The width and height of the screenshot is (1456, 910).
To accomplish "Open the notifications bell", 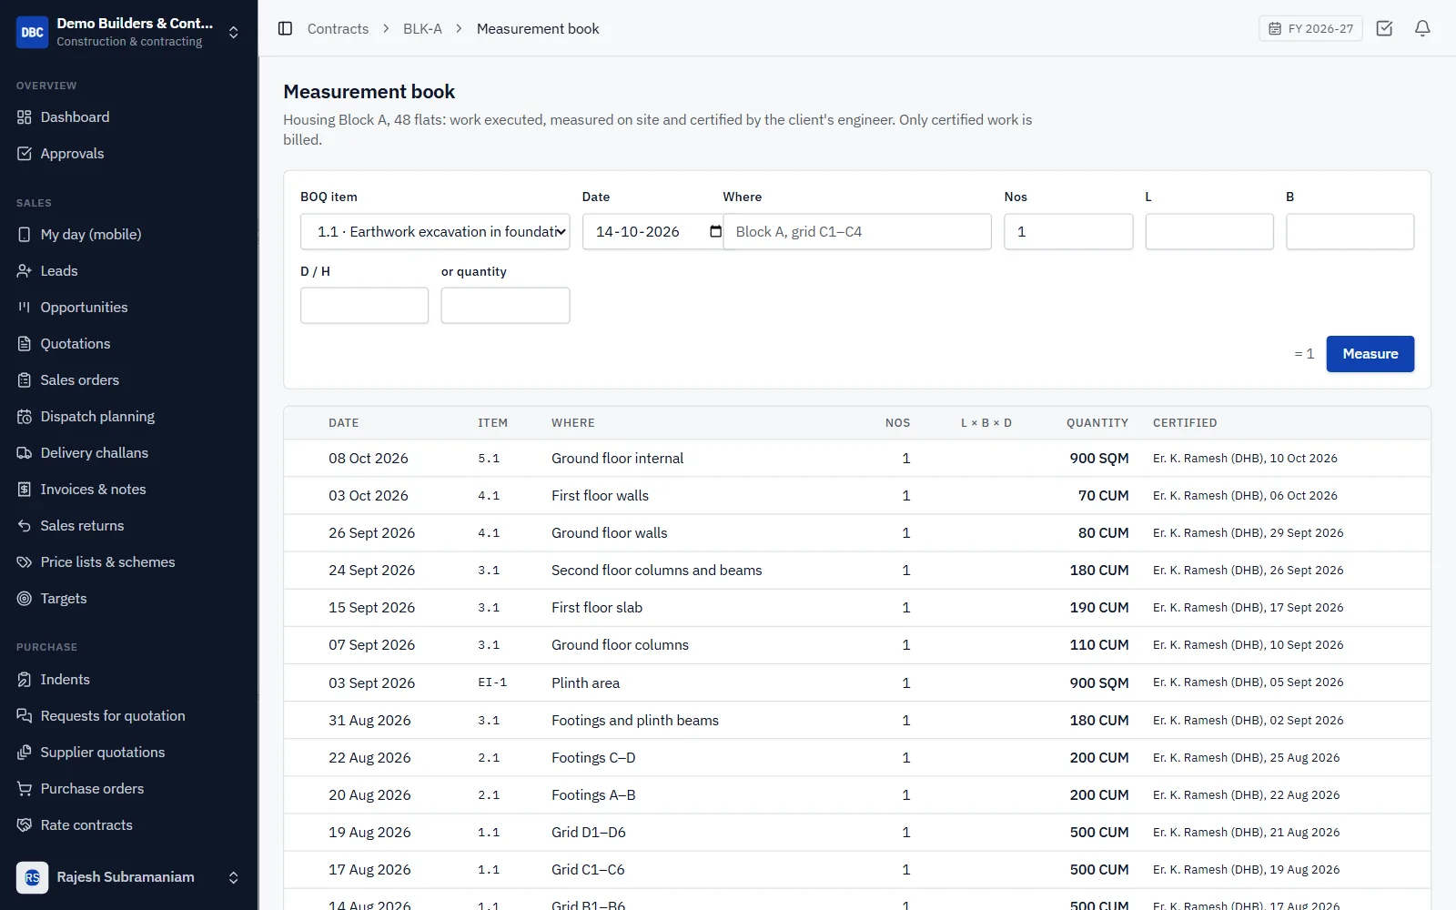I will coord(1422,28).
